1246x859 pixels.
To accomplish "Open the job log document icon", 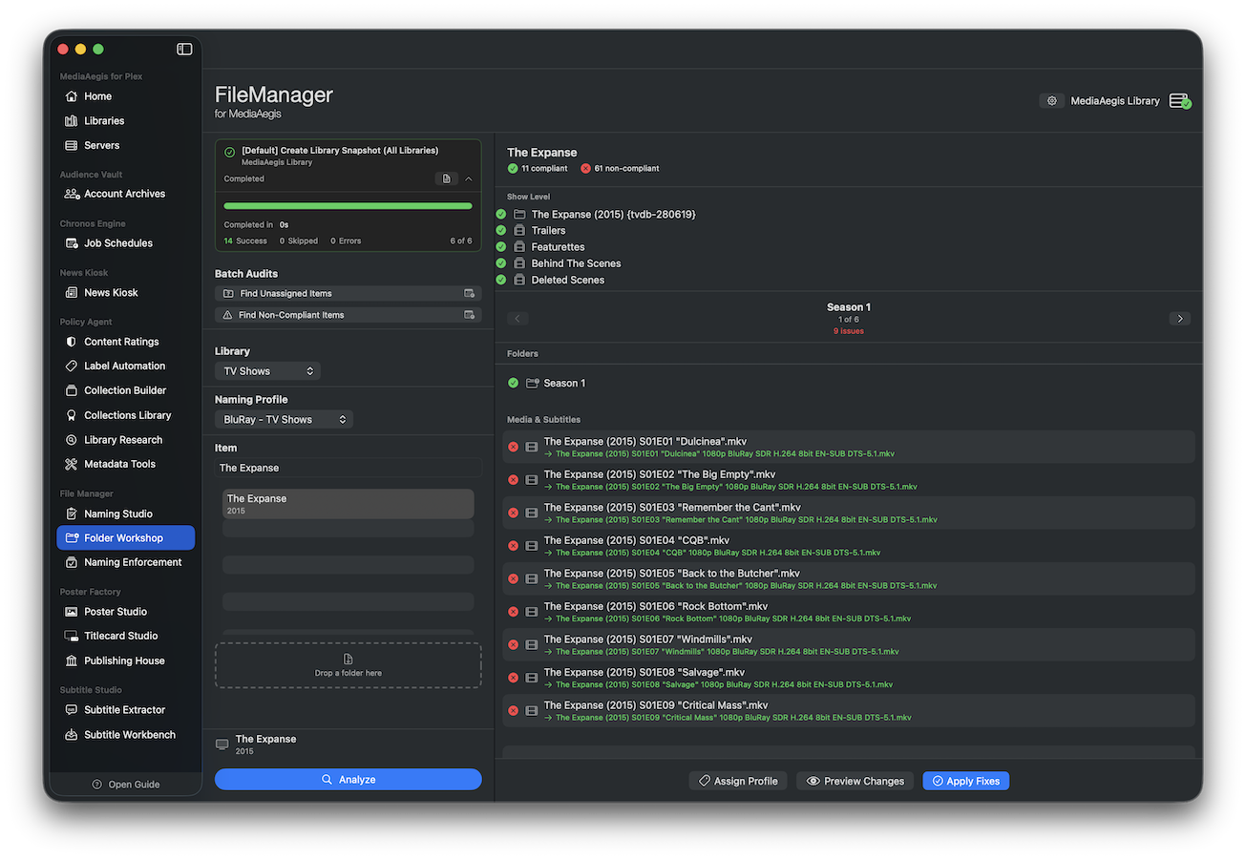I will click(x=446, y=178).
